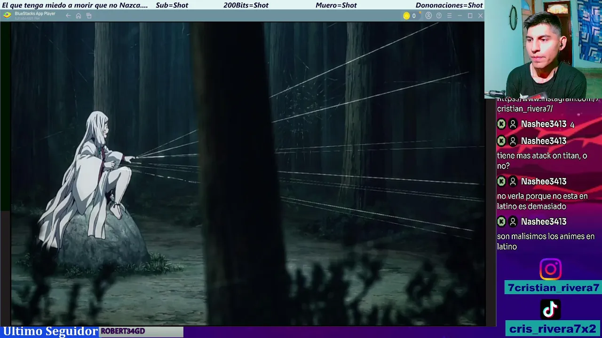602x338 pixels.
Task: Click the 'BlueStacks App Player' title text
Action: [35, 14]
